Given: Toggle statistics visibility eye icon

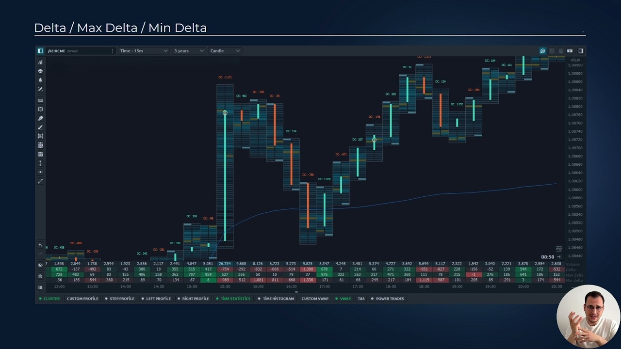Looking at the screenshot, I should 40,265.
